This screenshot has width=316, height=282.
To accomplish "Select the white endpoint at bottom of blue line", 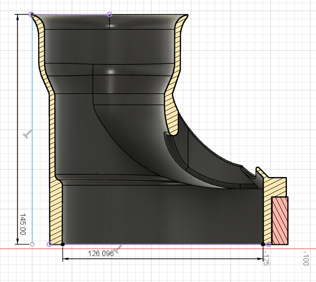I will point(32,244).
